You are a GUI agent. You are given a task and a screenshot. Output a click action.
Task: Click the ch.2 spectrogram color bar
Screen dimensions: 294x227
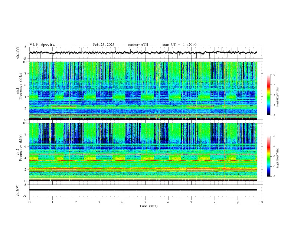point(268,156)
